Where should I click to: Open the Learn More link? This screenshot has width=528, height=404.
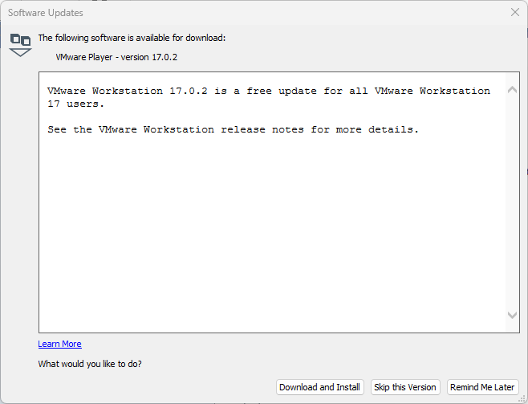coord(59,344)
